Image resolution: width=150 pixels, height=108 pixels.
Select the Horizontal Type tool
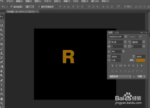2,85
